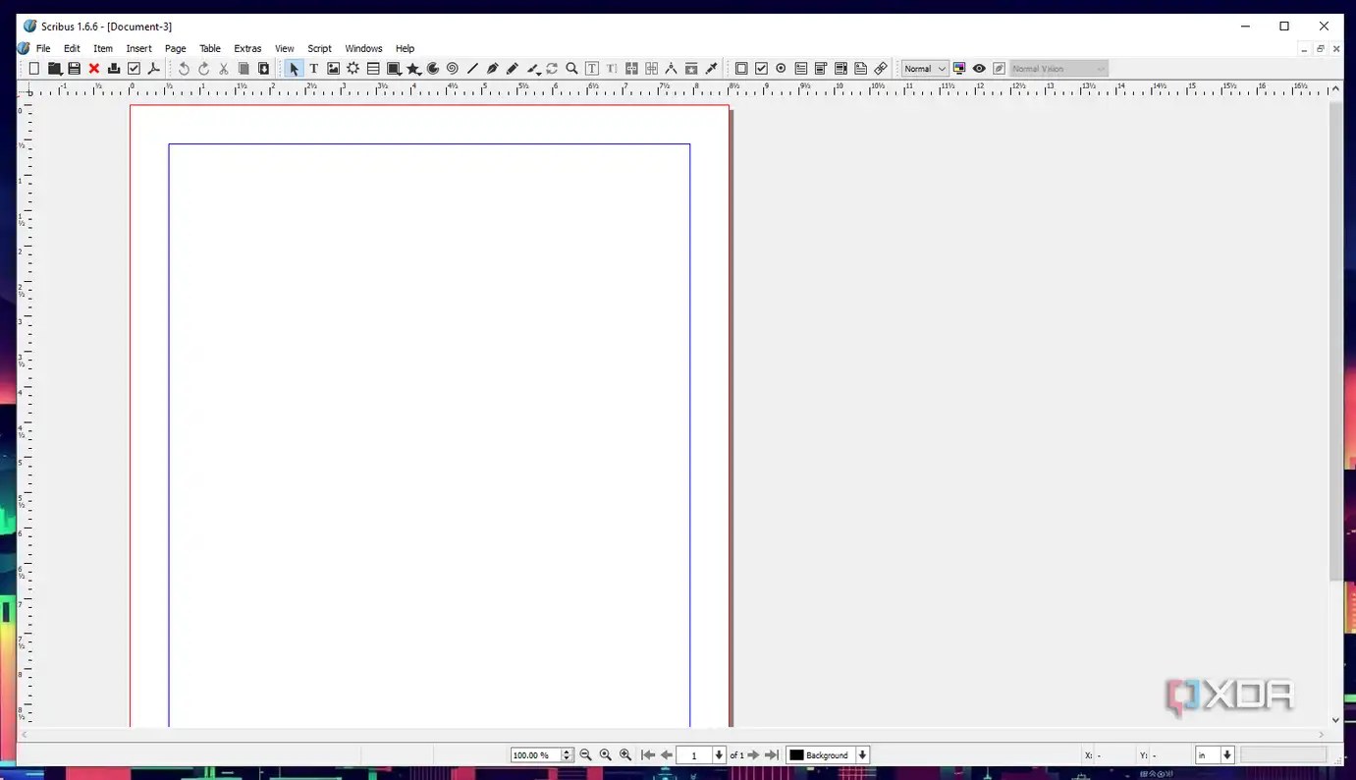The height and width of the screenshot is (780, 1356).
Task: Run the Preflight Verifier checkmark icon
Action: coord(135,69)
